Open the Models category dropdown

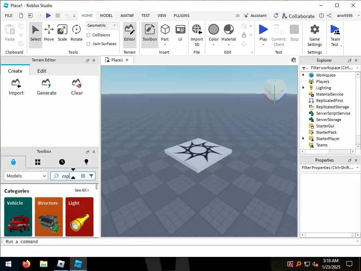(x=26, y=176)
